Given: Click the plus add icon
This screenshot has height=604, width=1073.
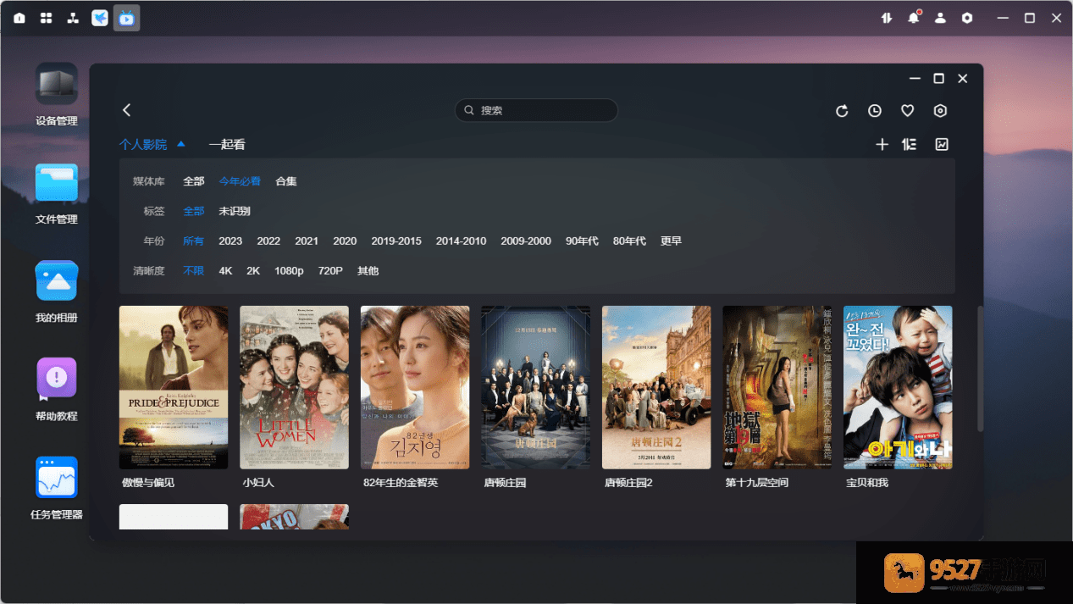Looking at the screenshot, I should 882,145.
